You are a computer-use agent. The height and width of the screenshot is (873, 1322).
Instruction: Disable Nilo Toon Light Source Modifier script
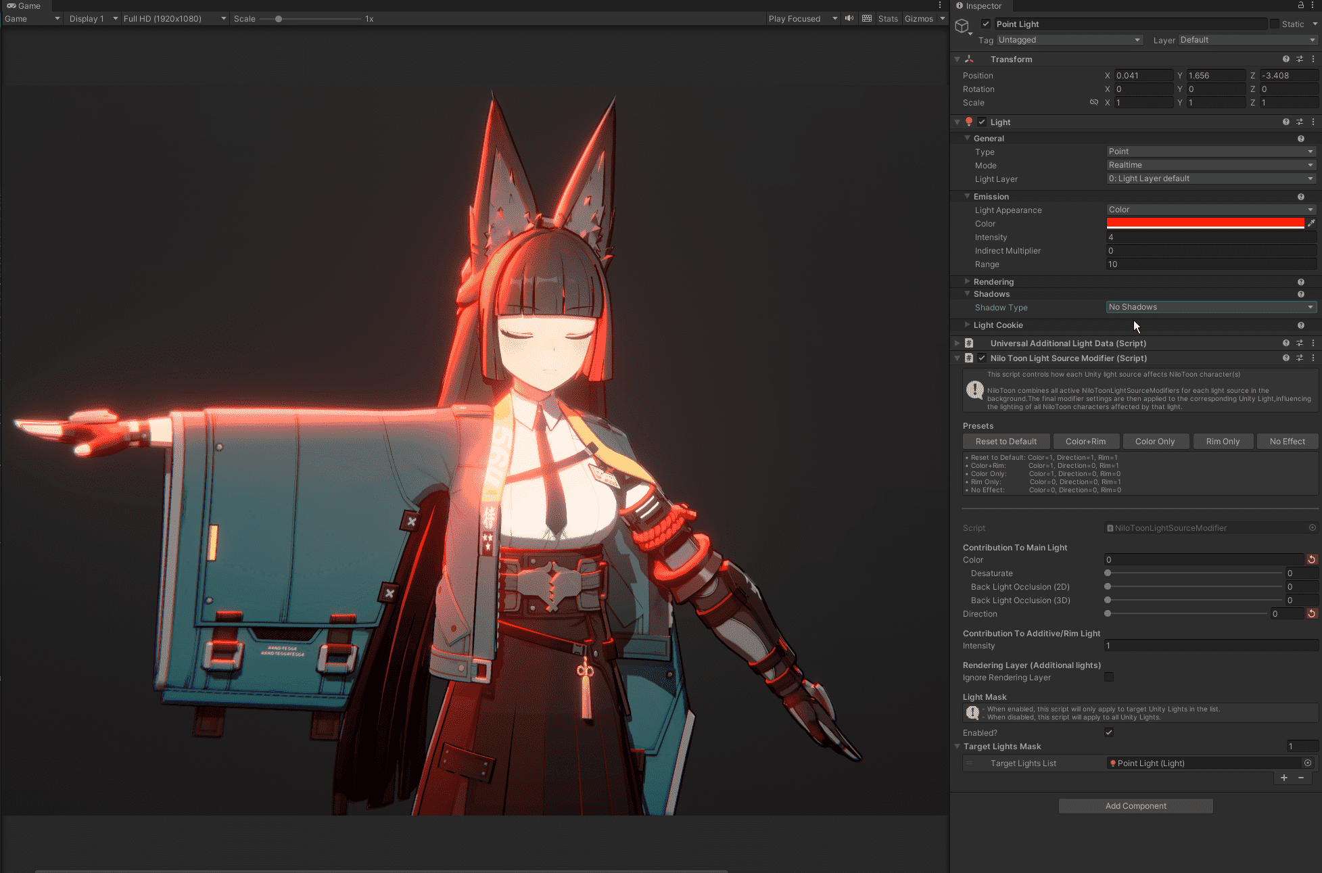(982, 358)
